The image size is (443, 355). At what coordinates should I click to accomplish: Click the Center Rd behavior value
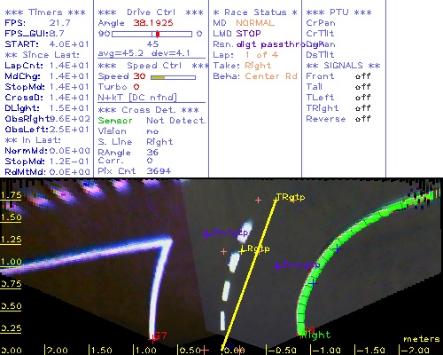[x=271, y=76]
